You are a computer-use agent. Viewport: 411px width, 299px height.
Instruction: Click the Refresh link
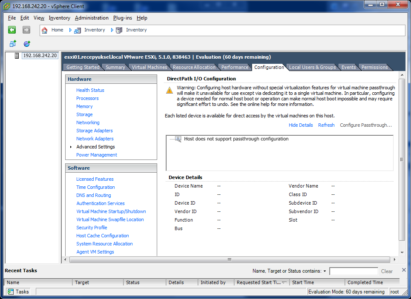click(326, 125)
